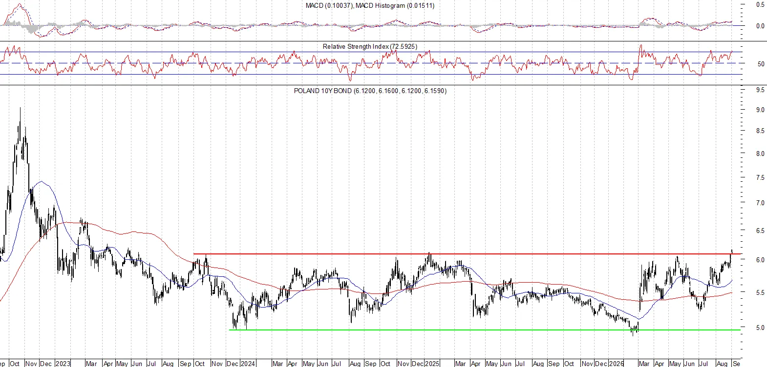Image resolution: width=767 pixels, height=367 pixels.
Task: Click the 2025 year label on time axis
Action: pyautogui.click(x=432, y=364)
